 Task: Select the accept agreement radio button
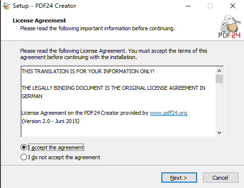(x=23, y=147)
